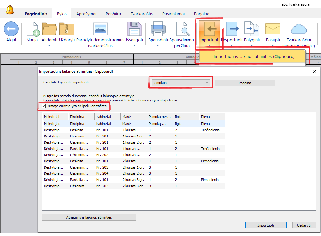Open the Aprašymai ribbon tab

pyautogui.click(x=86, y=14)
